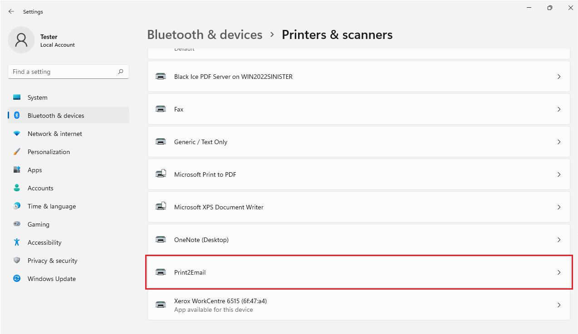Click the Tester account name

[49, 37]
